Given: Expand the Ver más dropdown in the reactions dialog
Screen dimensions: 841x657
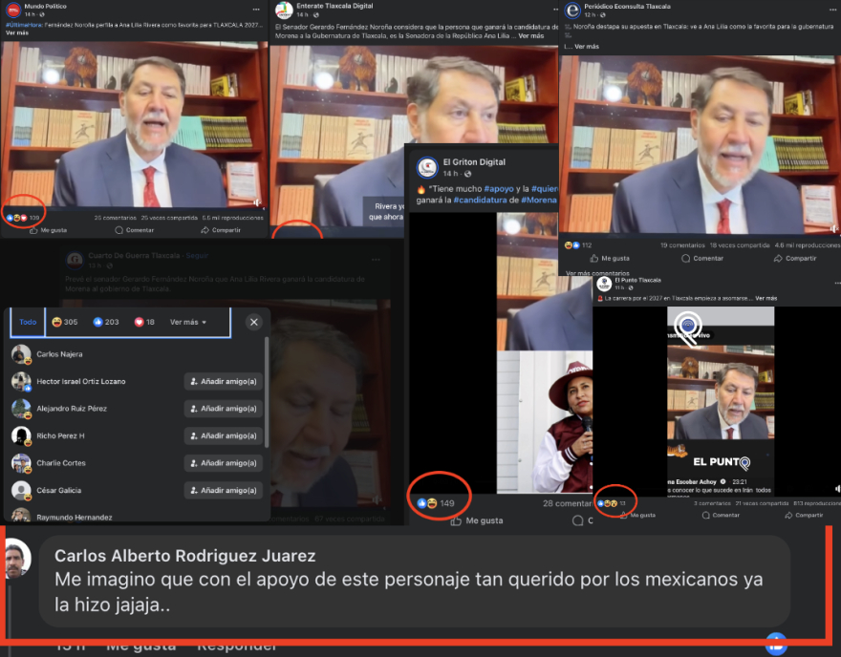Looking at the screenshot, I should 187,322.
